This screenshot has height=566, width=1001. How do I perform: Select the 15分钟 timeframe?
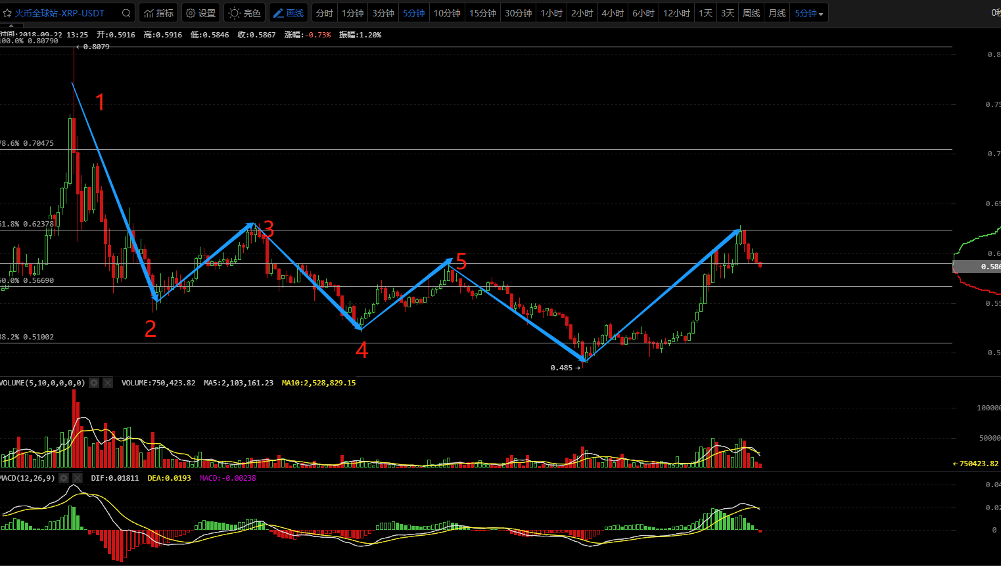(482, 13)
